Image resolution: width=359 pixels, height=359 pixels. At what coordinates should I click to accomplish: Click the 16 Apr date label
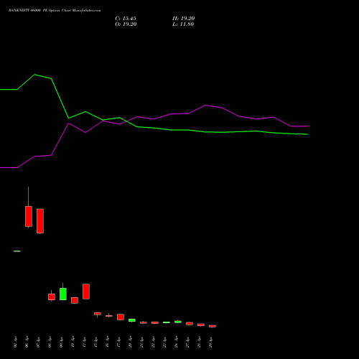[107, 342]
